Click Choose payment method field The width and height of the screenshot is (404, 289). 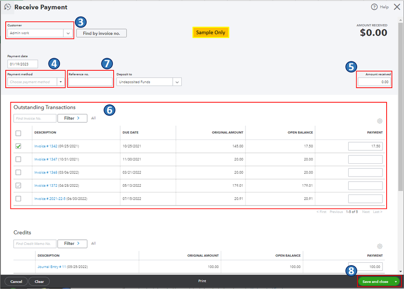[32, 82]
